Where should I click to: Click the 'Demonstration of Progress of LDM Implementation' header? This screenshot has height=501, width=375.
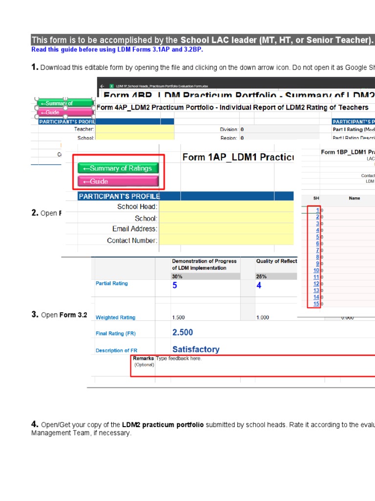coord(204,265)
